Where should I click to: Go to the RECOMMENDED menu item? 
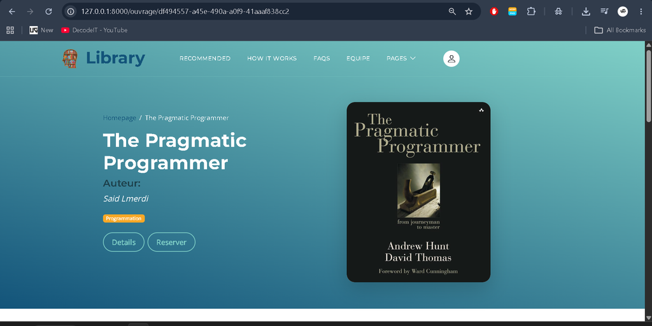point(205,58)
